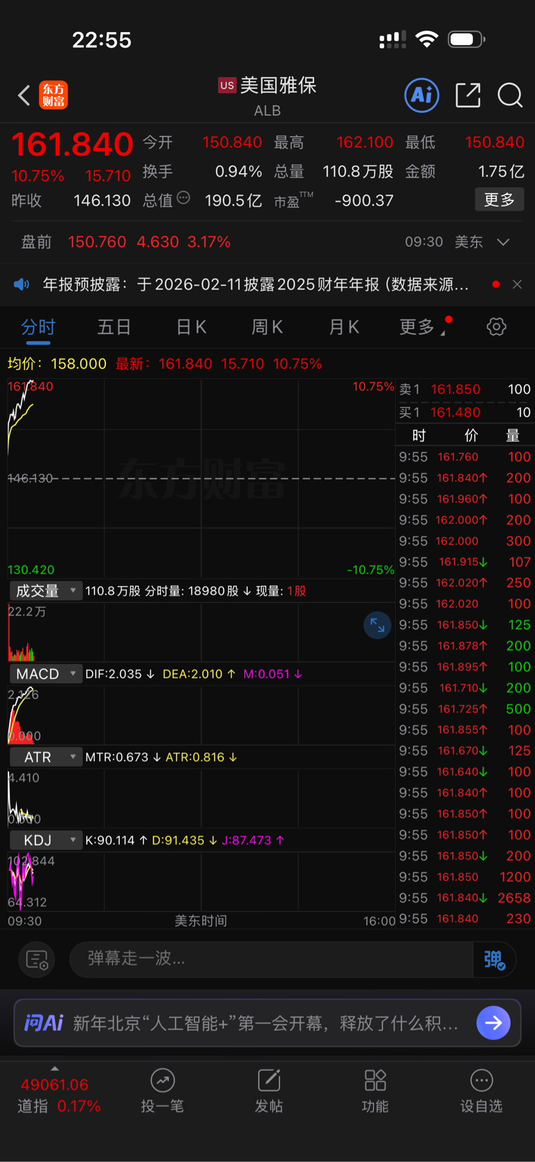Tap the US market flag badge
535x1162 pixels.
tap(227, 86)
